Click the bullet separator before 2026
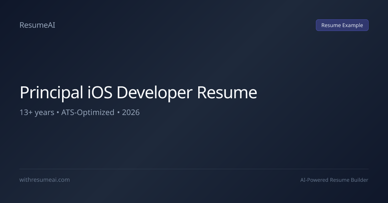The width and height of the screenshot is (388, 203). tap(118, 113)
